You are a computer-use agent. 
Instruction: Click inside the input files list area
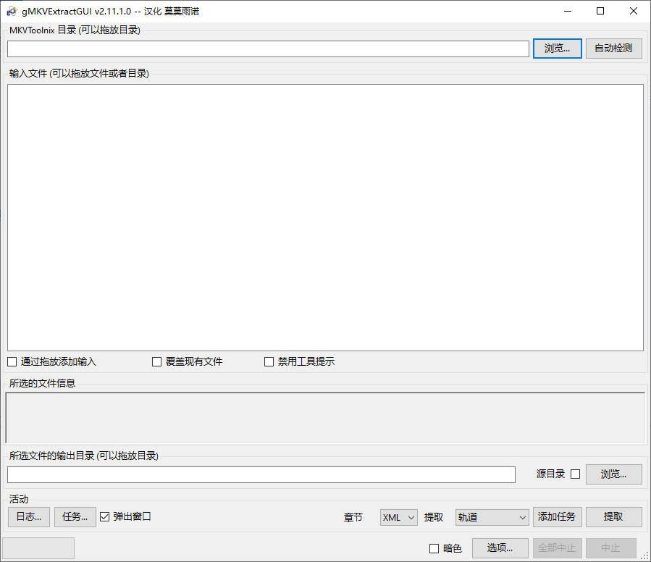click(x=326, y=218)
